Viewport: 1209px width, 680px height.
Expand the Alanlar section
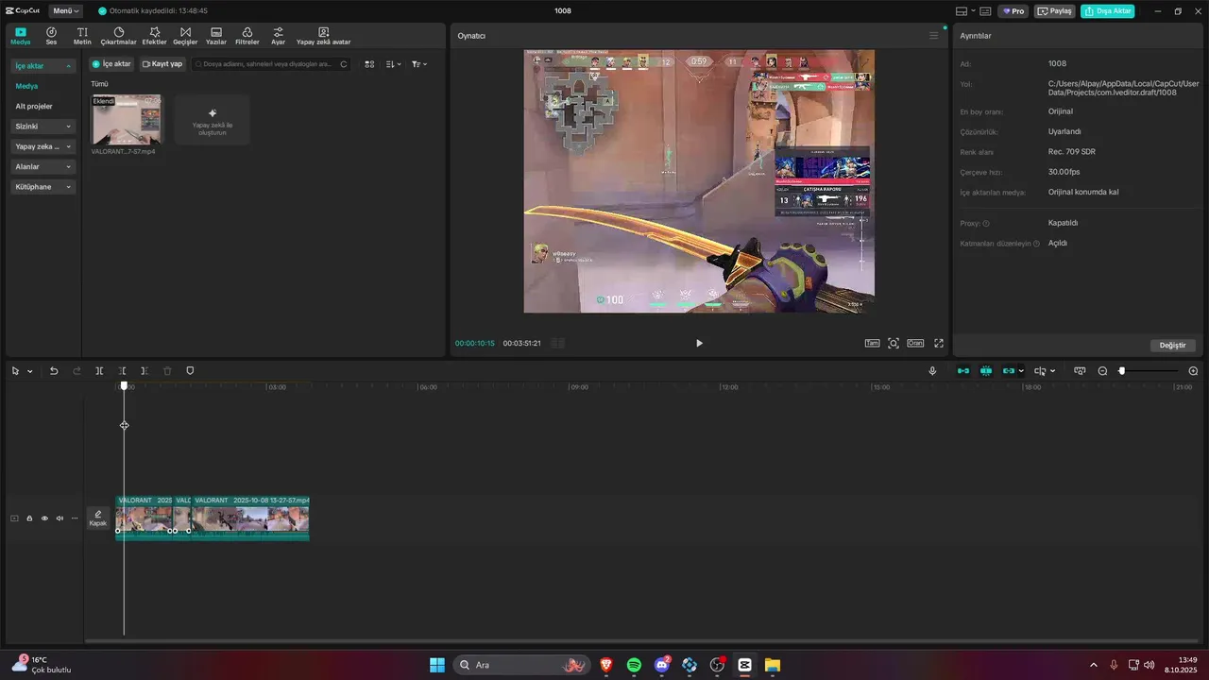coord(43,166)
